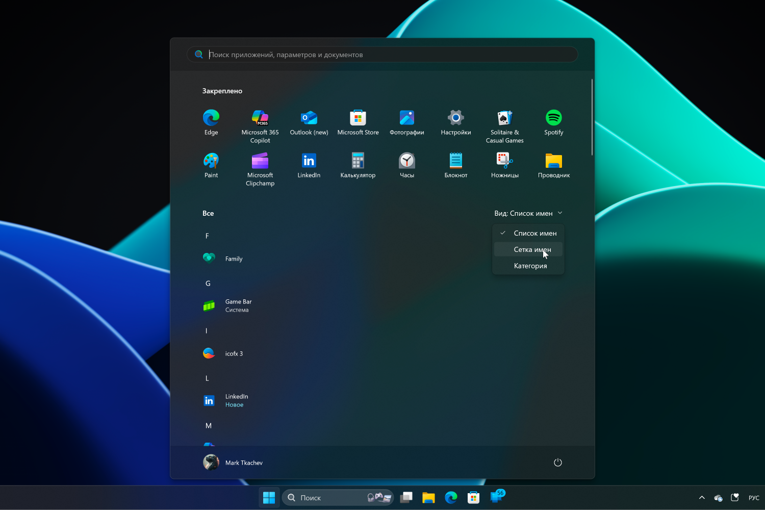Open the pinned LinkedIn tile
Image resolution: width=765 pixels, height=510 pixels.
(x=309, y=165)
